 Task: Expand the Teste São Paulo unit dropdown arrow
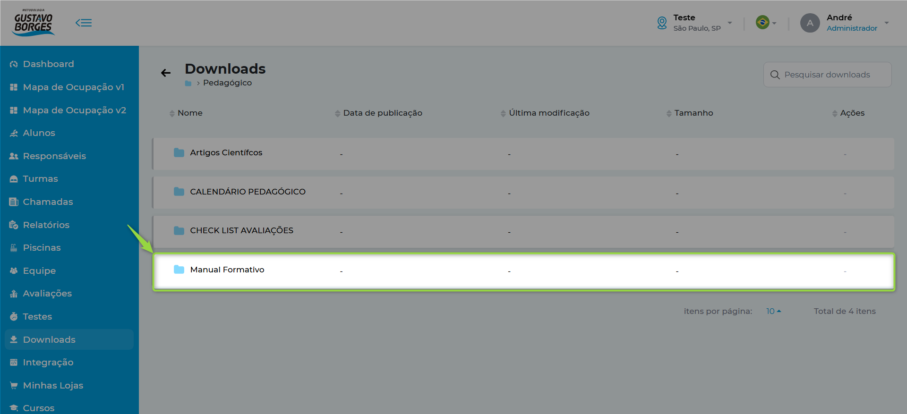pyautogui.click(x=730, y=23)
